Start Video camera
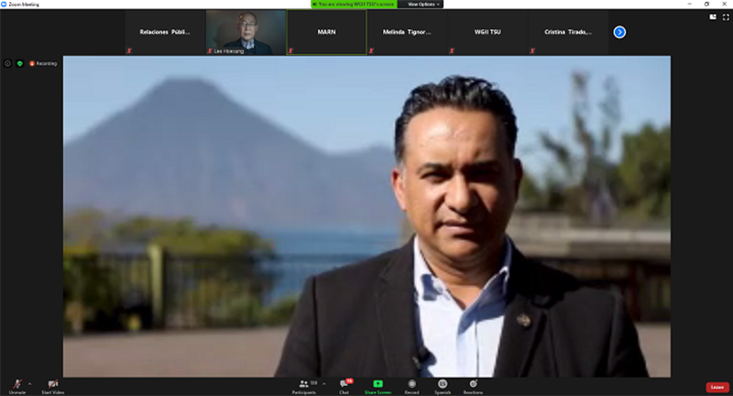This screenshot has width=733, height=396. point(52,385)
